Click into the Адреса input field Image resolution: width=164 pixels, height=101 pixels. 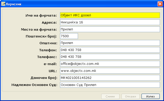[110, 22]
